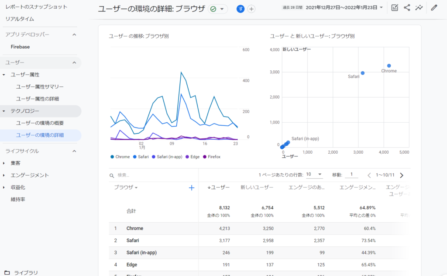Image resolution: width=447 pixels, height=276 pixels.
Task: Click the pencil edit comparison icon
Action: (x=434, y=8)
